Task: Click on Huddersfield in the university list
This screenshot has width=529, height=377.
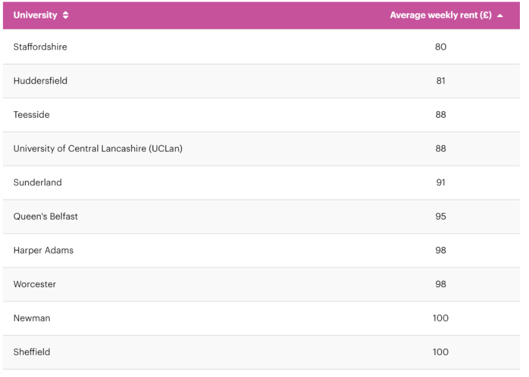Action: pyautogui.click(x=40, y=81)
